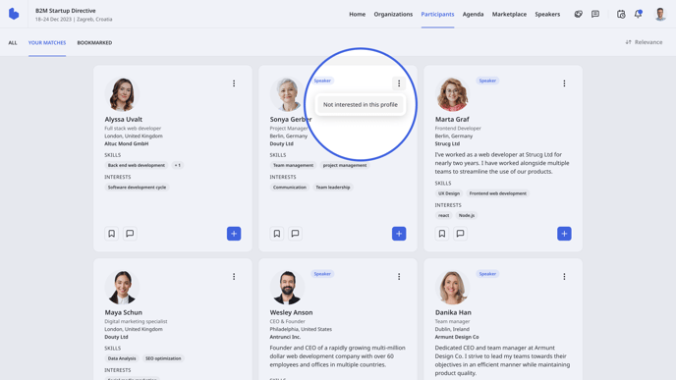The width and height of the screenshot is (676, 380).
Task: Click the 'Software development cycle' interest tag
Action: click(x=137, y=187)
